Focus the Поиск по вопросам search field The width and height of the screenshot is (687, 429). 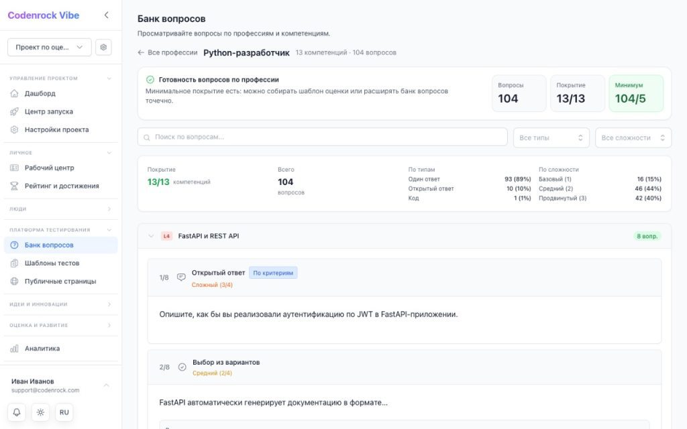[x=323, y=137]
